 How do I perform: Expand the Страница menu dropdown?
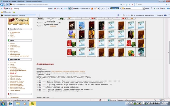140,15
